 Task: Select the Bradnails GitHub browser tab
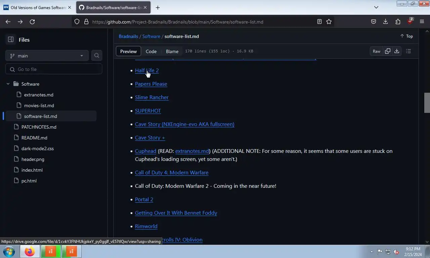click(113, 7)
